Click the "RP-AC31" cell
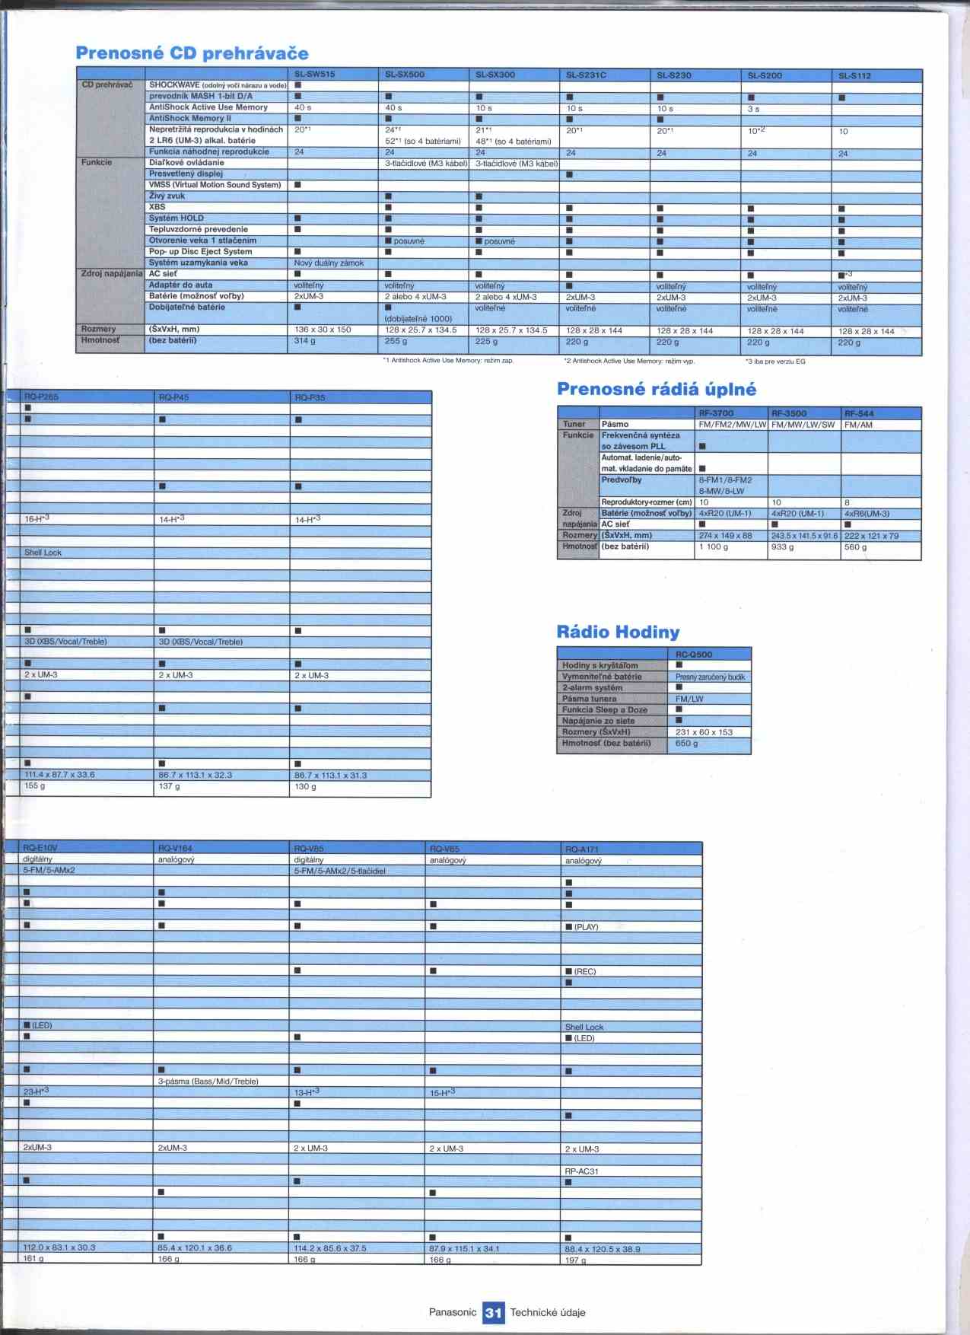The width and height of the screenshot is (970, 1335). [x=581, y=1171]
